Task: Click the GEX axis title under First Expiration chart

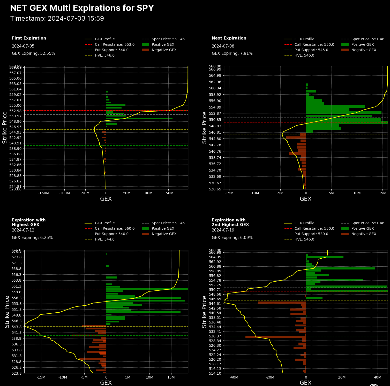Action: (x=106, y=199)
